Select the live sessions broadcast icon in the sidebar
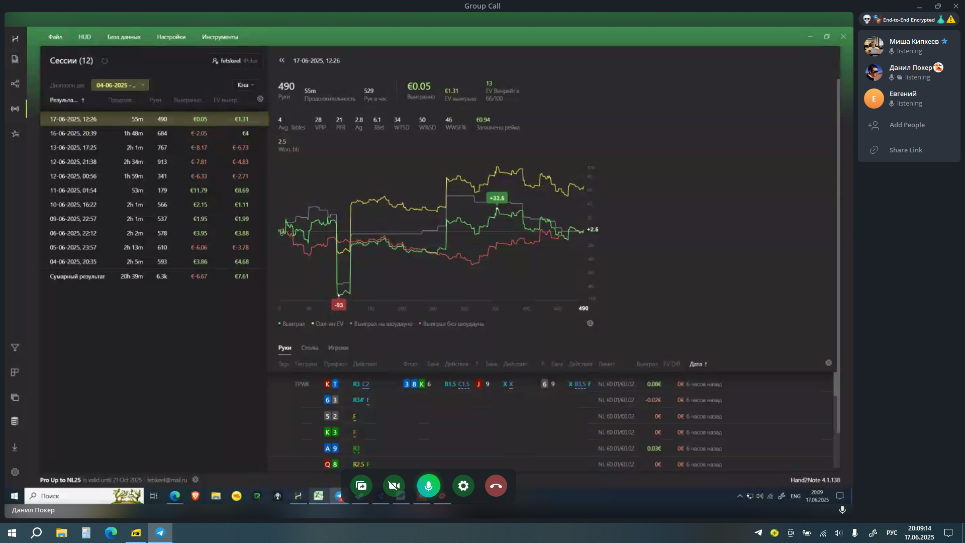The width and height of the screenshot is (965, 543). 15,109
